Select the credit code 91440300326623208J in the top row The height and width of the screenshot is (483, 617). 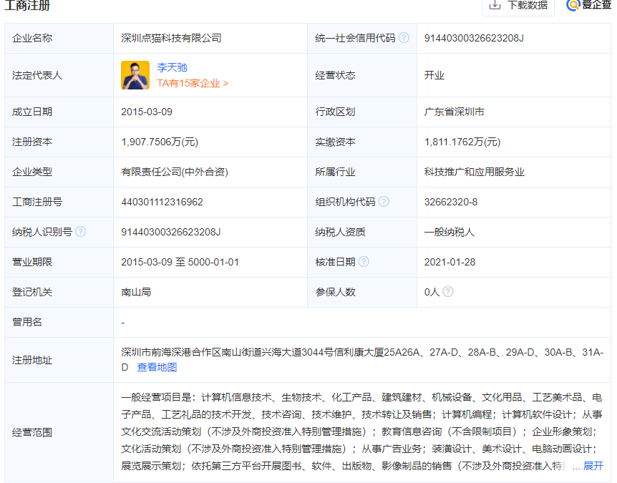tap(474, 38)
